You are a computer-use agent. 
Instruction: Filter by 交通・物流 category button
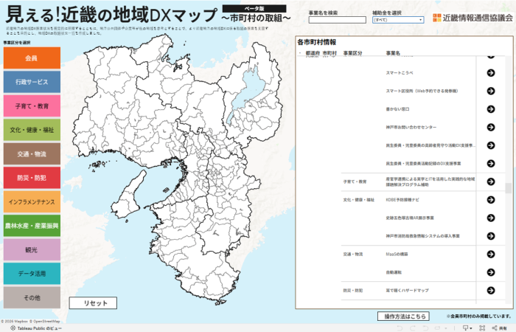tap(32, 153)
